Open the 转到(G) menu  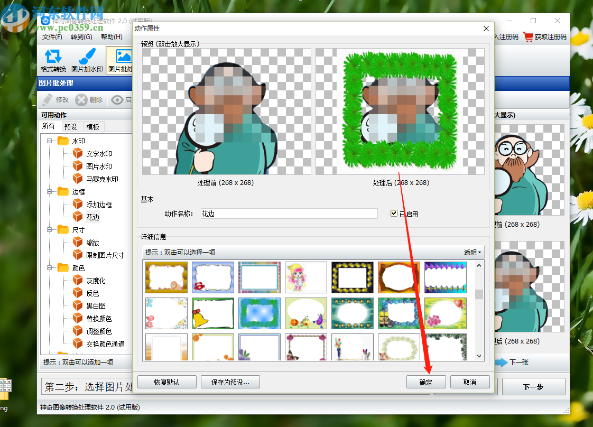(x=81, y=36)
